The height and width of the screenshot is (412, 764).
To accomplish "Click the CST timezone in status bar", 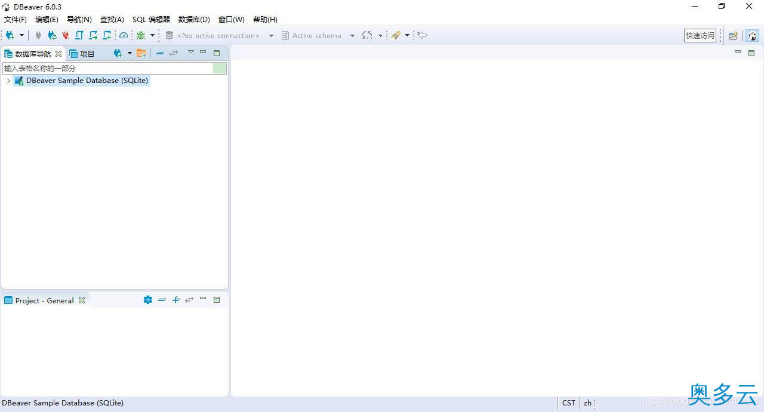I will [569, 403].
